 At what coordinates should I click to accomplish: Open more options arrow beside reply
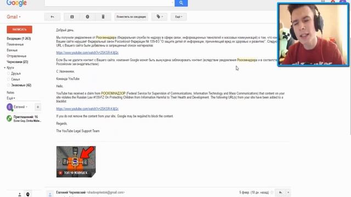pos(288,192)
